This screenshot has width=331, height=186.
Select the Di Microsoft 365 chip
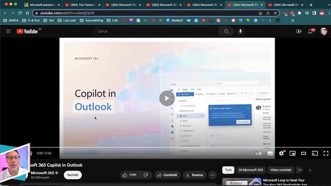(x=251, y=170)
